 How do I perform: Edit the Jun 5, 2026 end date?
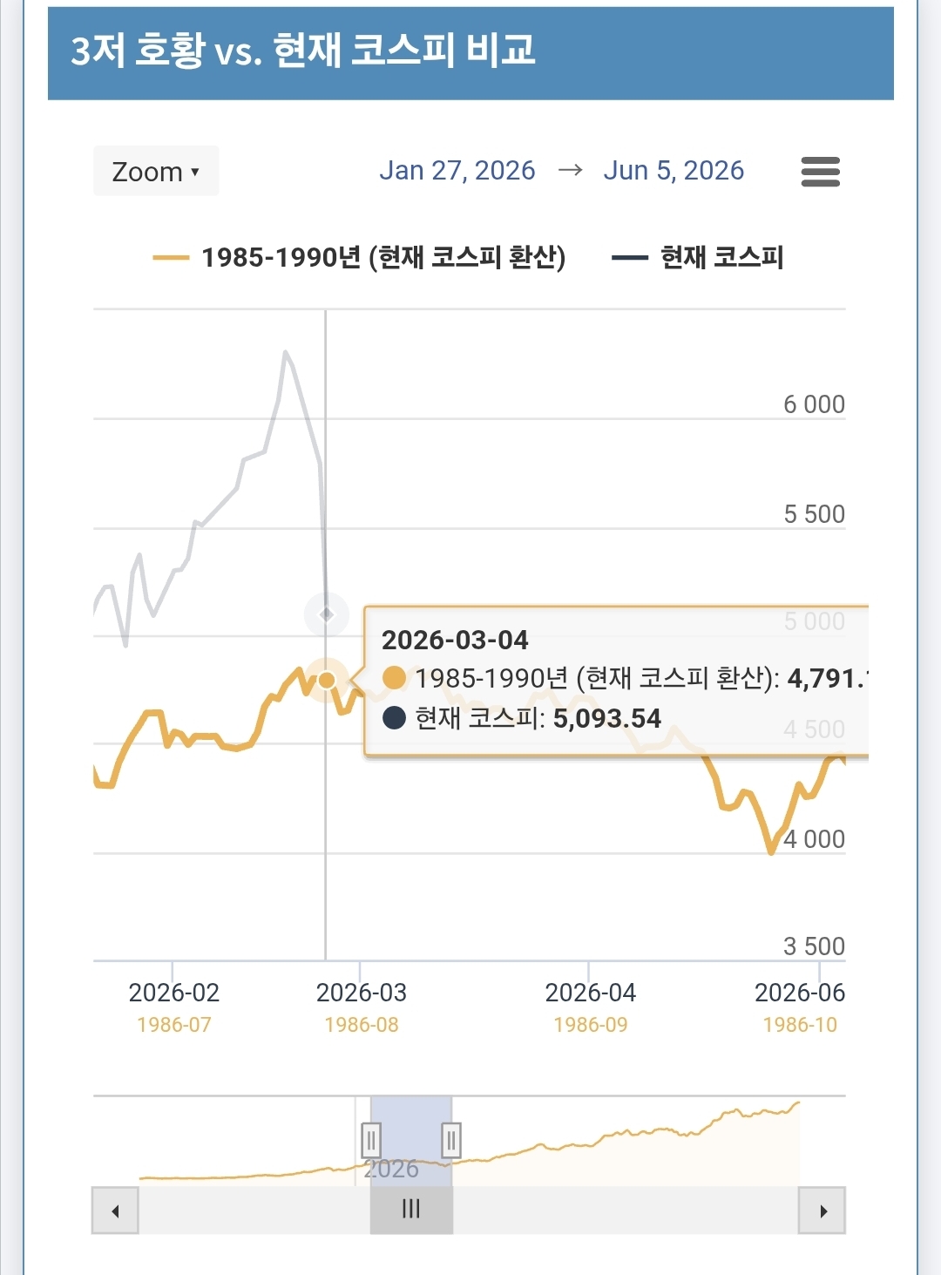(674, 171)
